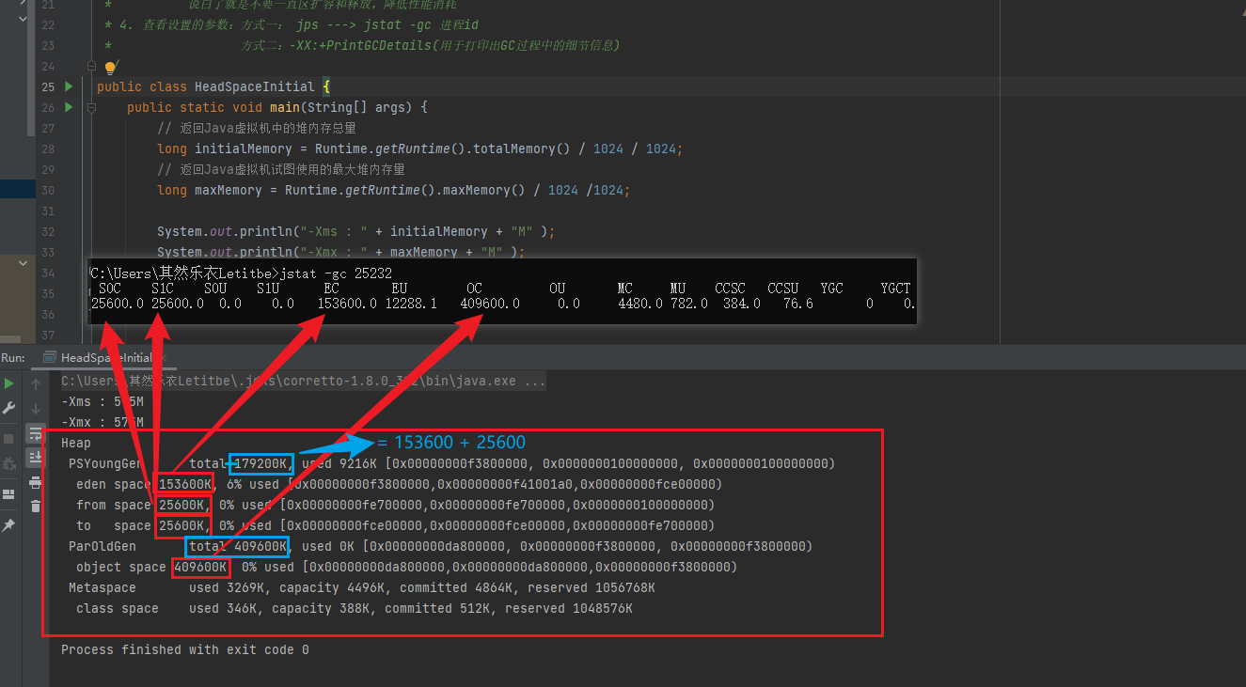Click the PSYoungGen total line in console
Screen dimensions: 1246x687
[451, 463]
